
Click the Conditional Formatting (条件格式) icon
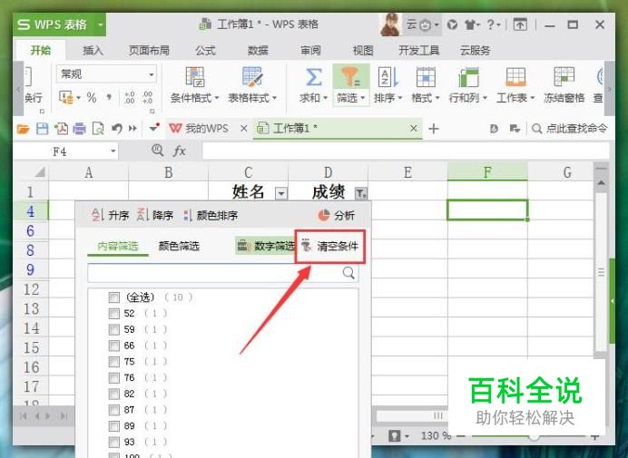point(194,77)
